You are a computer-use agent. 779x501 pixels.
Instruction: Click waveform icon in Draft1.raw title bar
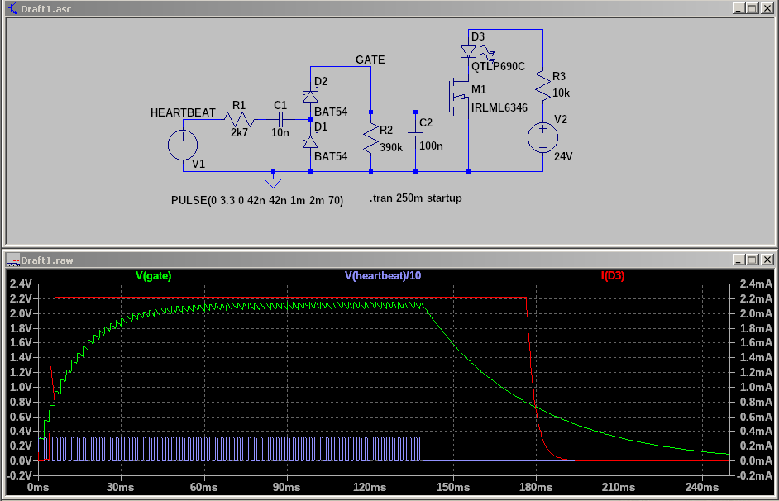point(12,260)
